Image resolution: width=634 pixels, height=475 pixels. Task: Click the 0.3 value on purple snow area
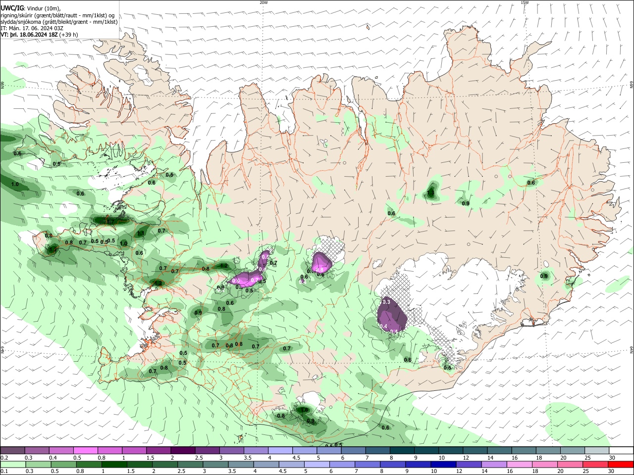[387, 302]
